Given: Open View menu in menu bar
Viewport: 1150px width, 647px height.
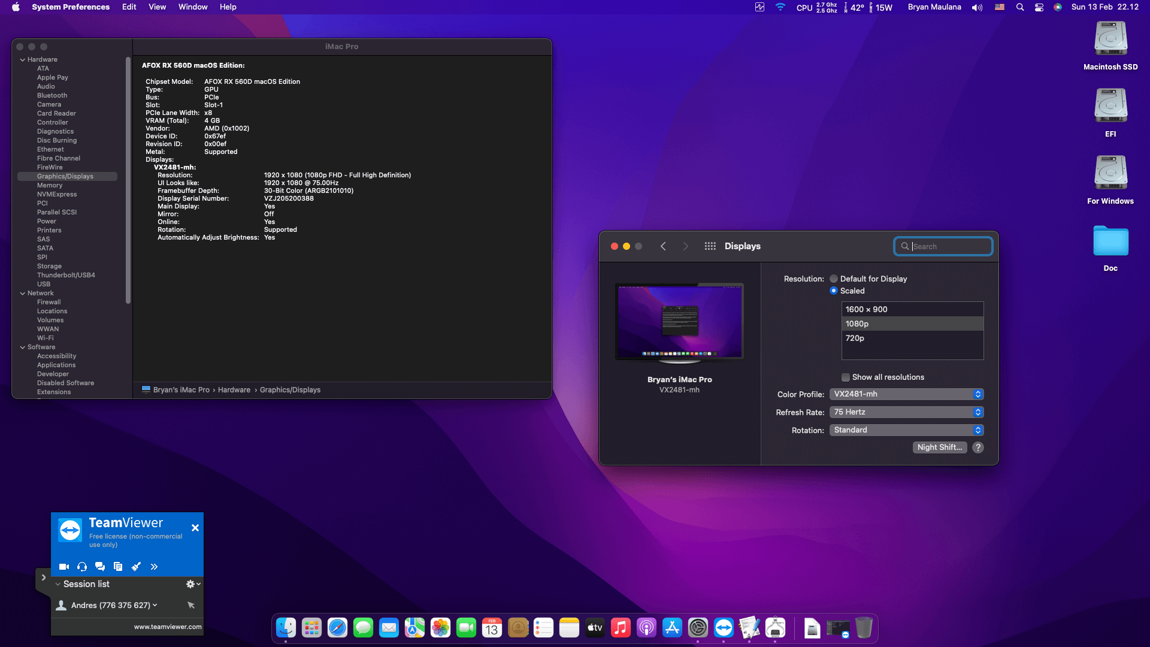Looking at the screenshot, I should [x=158, y=7].
